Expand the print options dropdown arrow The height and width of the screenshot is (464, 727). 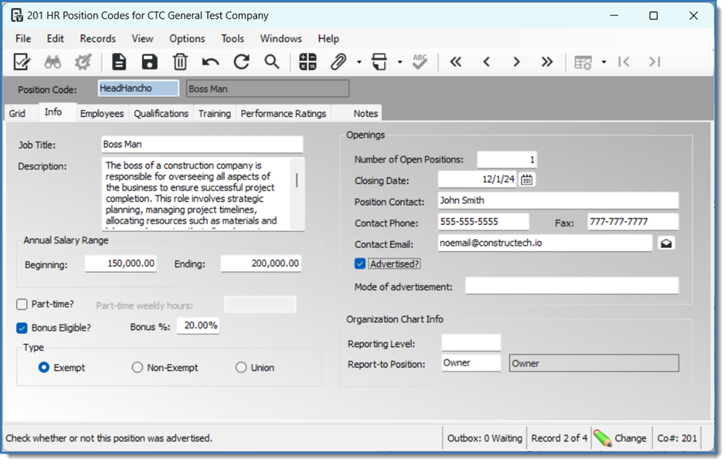tap(400, 63)
